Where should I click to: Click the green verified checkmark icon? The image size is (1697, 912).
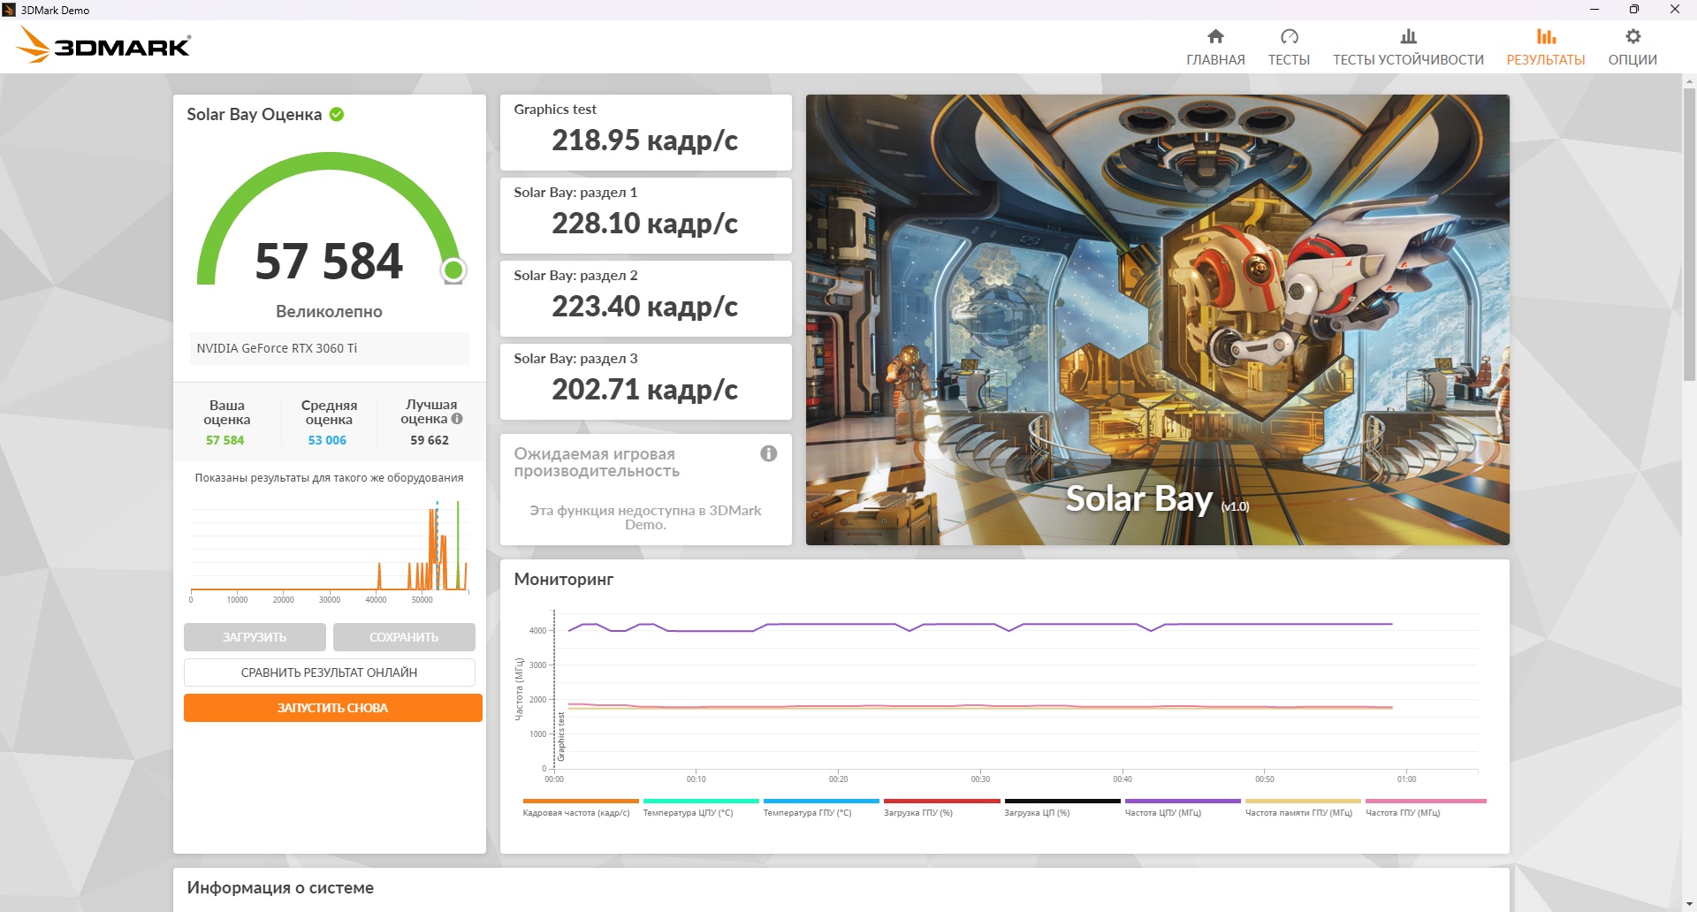(337, 114)
